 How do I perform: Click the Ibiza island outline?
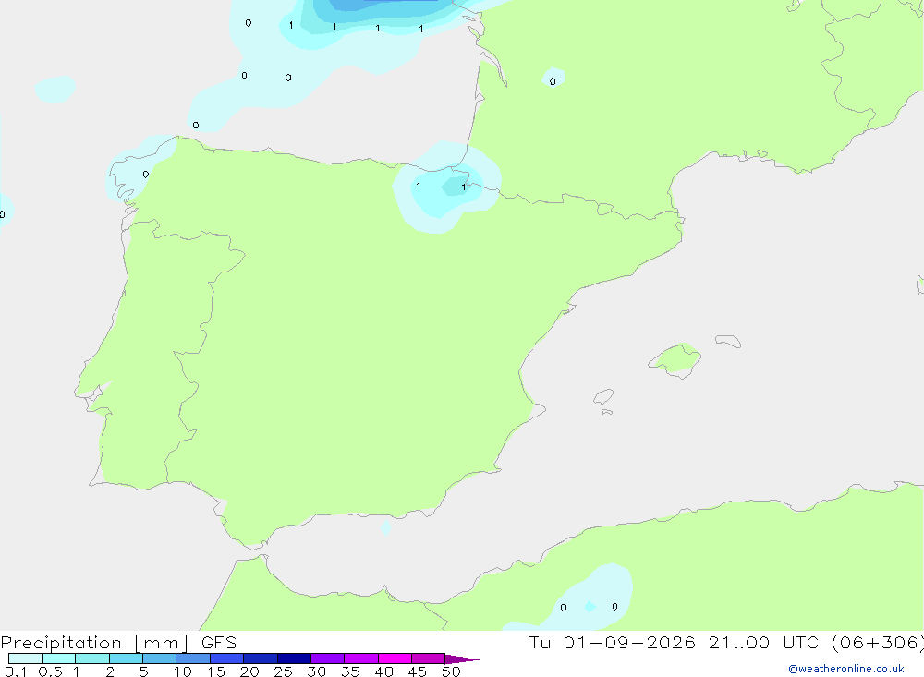pos(603,396)
